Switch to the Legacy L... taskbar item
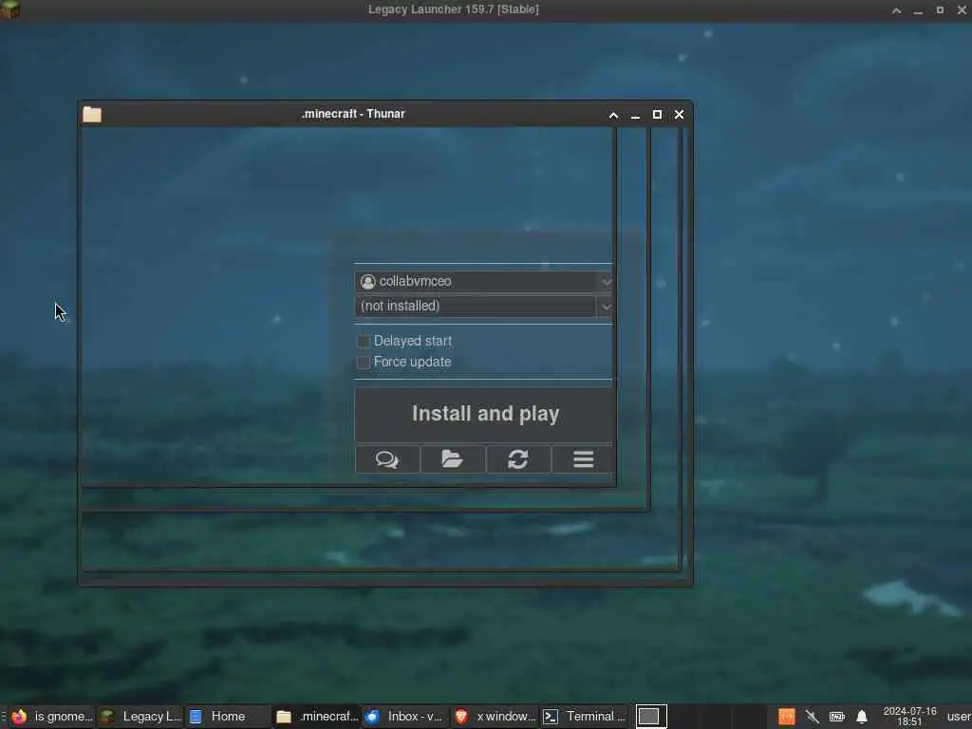The height and width of the screenshot is (729, 972). (x=140, y=717)
